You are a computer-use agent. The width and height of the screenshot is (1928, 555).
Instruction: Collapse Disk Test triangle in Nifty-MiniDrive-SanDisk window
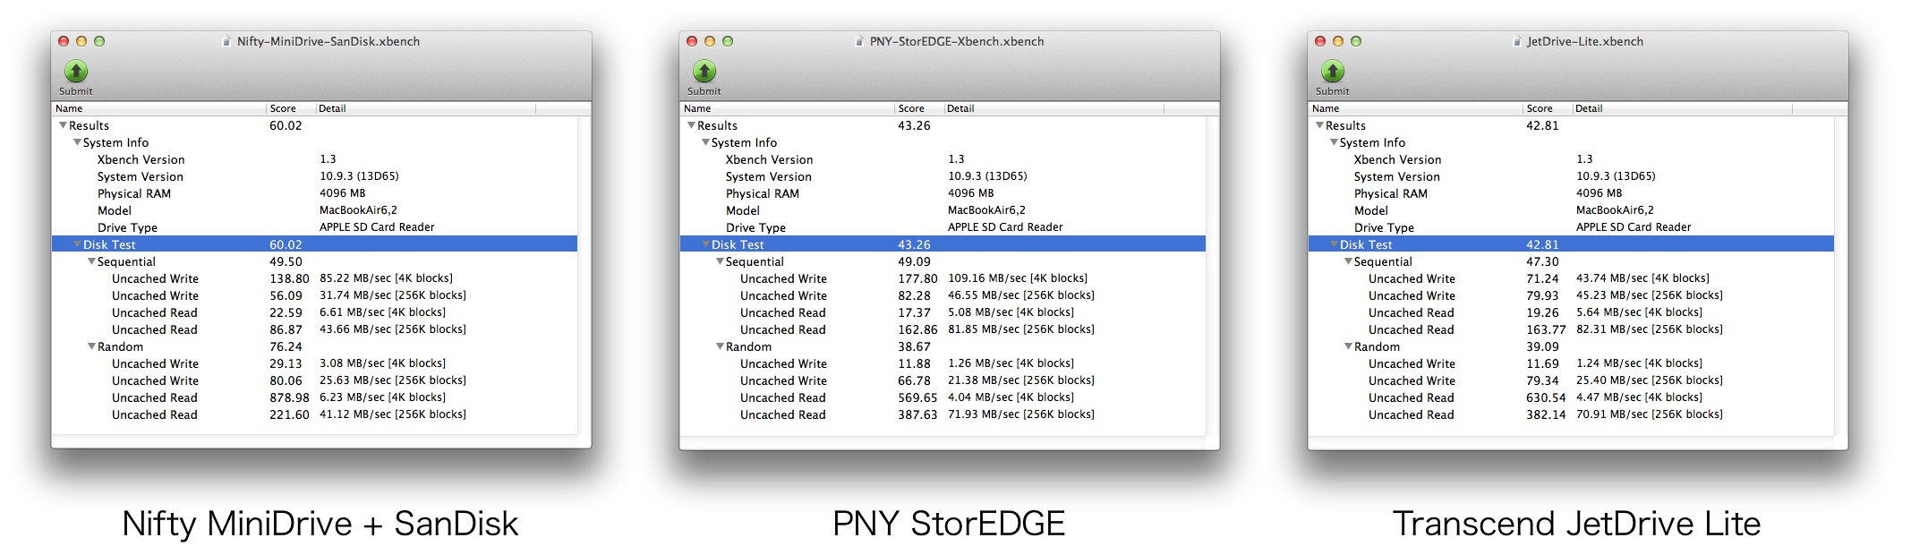78,244
